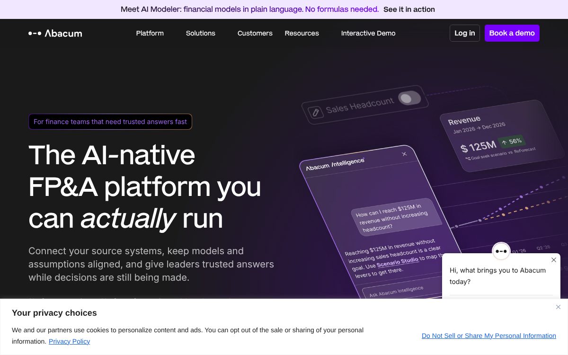Viewport: 568px width, 355px height.
Task: Select Do Not Sell or Share My Personal Information
Action: (489, 336)
